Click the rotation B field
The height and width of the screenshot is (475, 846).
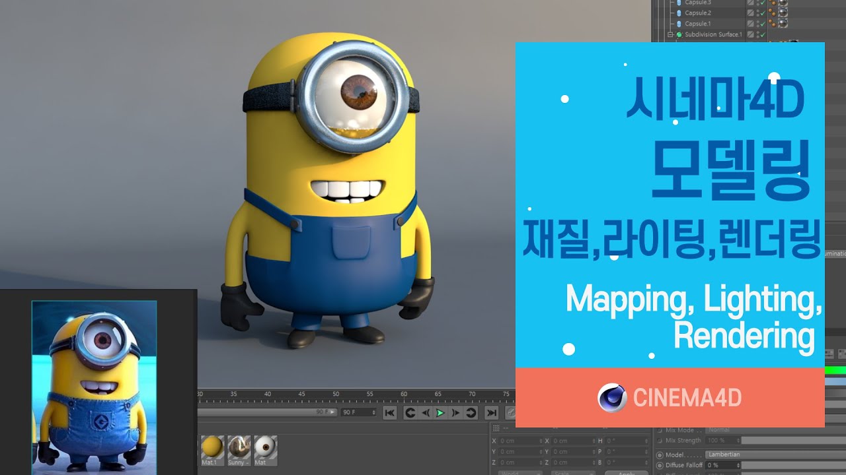(x=627, y=462)
